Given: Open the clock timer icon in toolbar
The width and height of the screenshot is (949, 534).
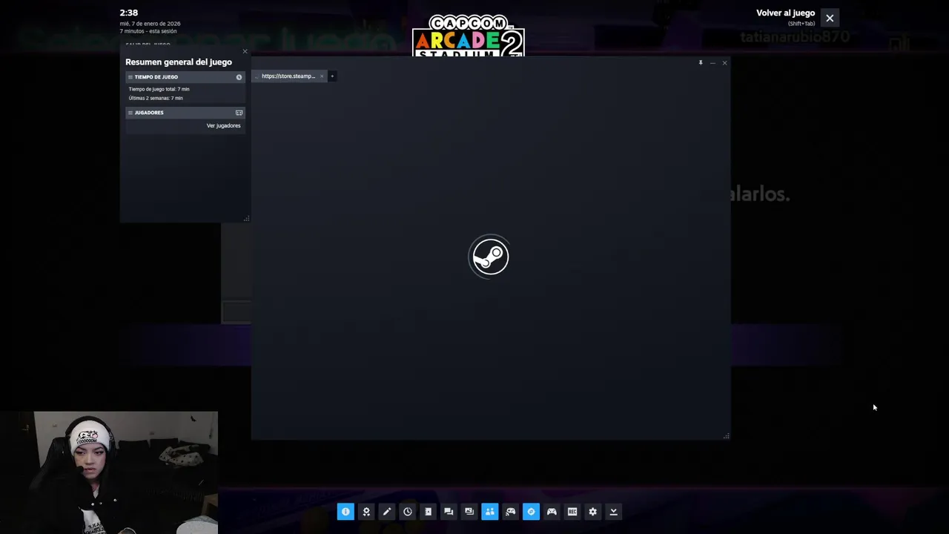Looking at the screenshot, I should tap(408, 512).
